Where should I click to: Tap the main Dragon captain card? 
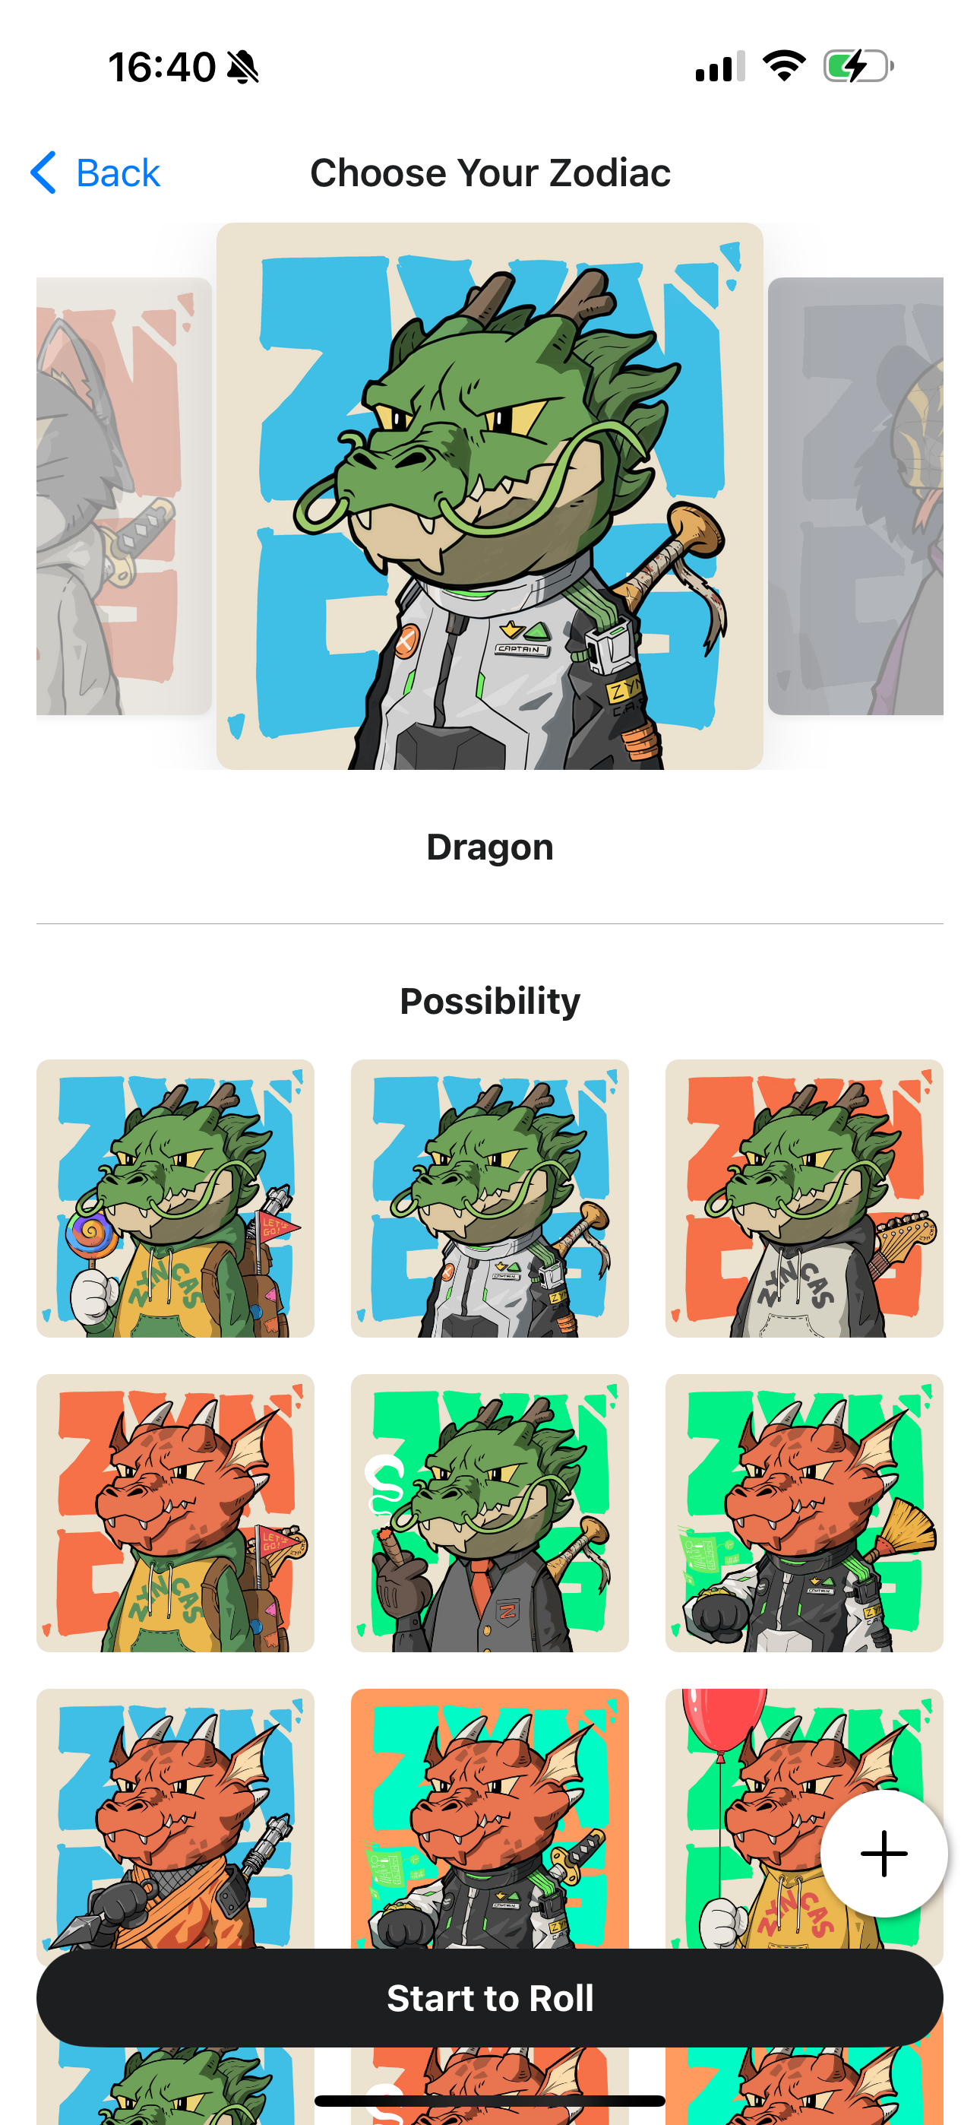pos(490,496)
